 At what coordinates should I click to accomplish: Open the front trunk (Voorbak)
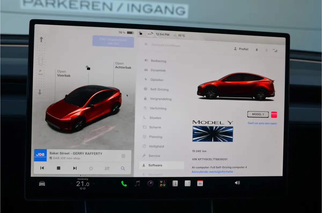(64, 74)
